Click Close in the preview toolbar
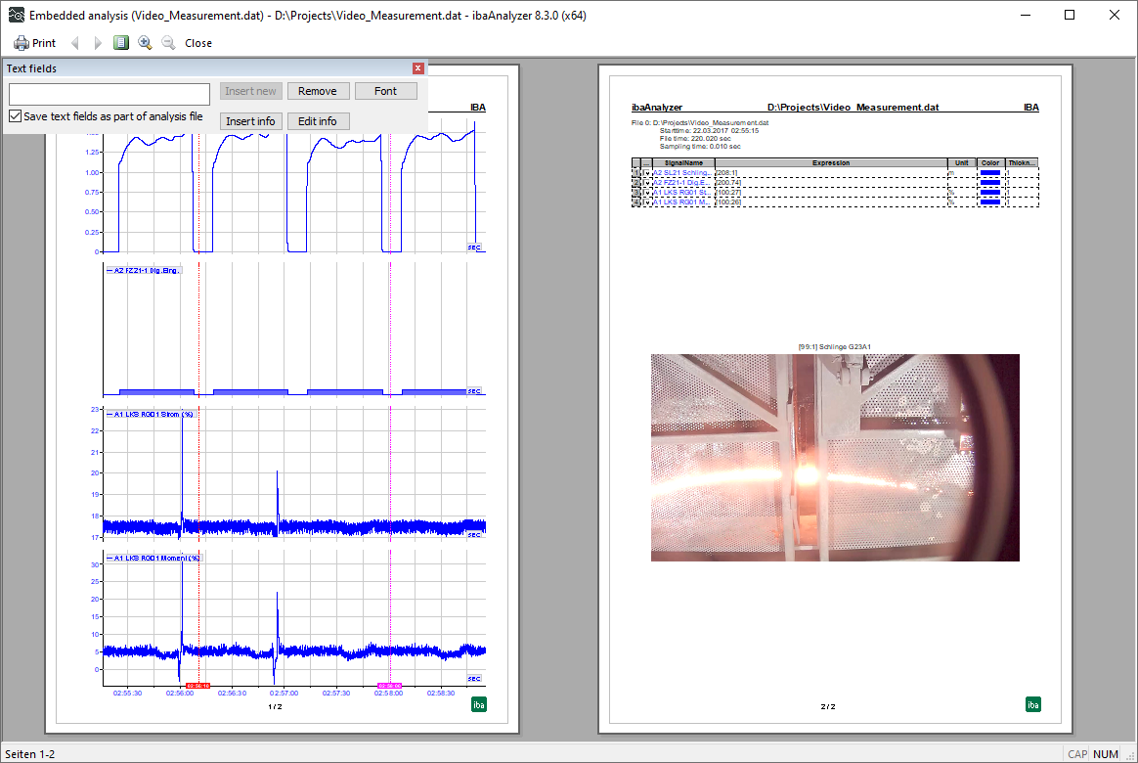The height and width of the screenshot is (763, 1138). pyautogui.click(x=198, y=43)
